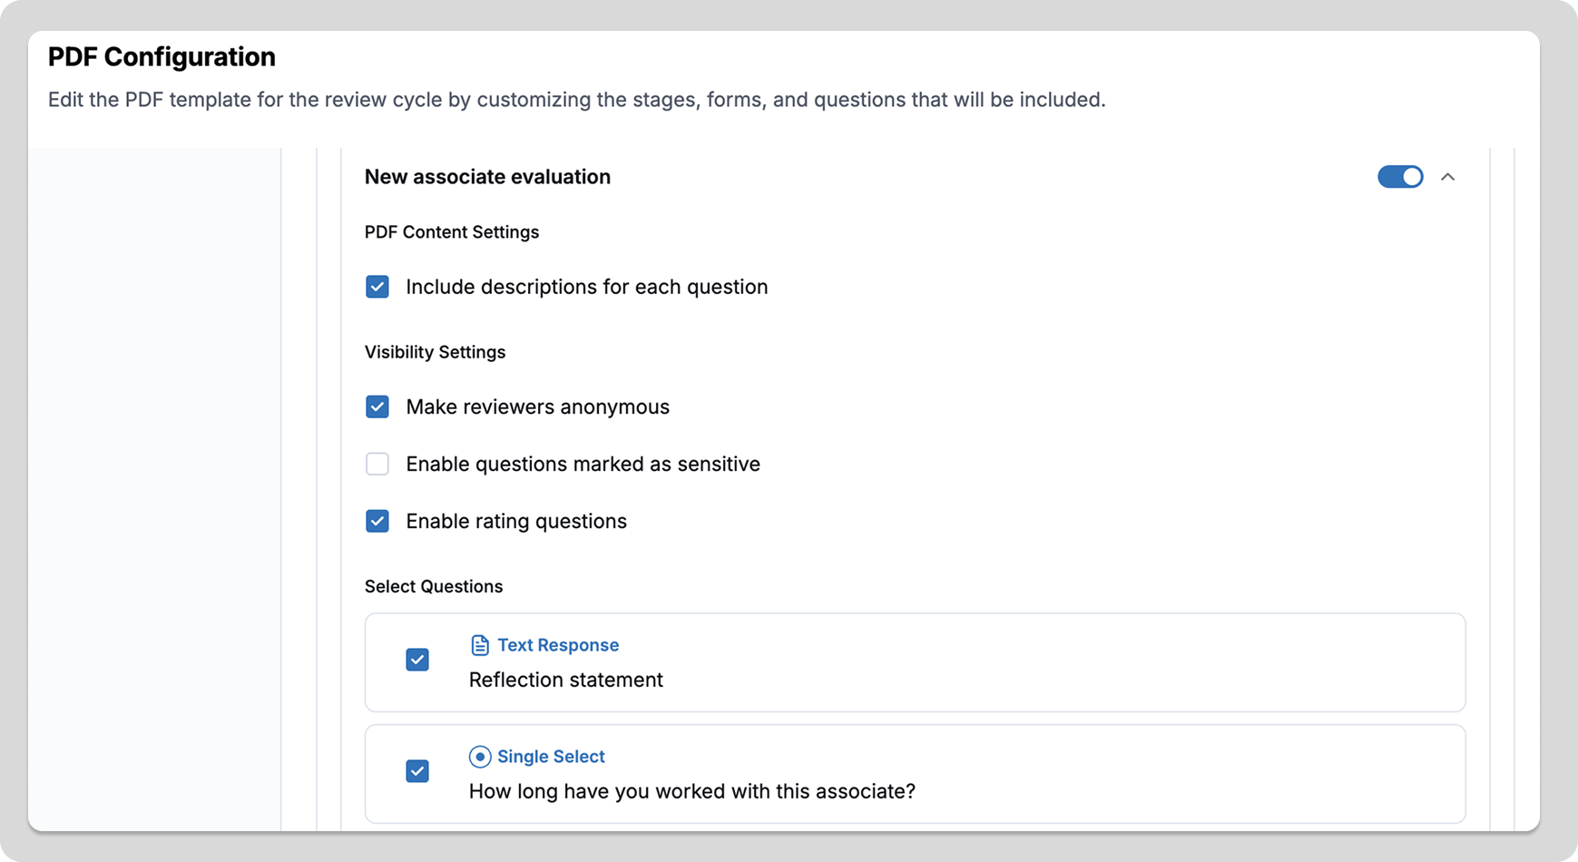1578x862 pixels.
Task: Click the PDF Content Settings label
Action: (x=452, y=232)
